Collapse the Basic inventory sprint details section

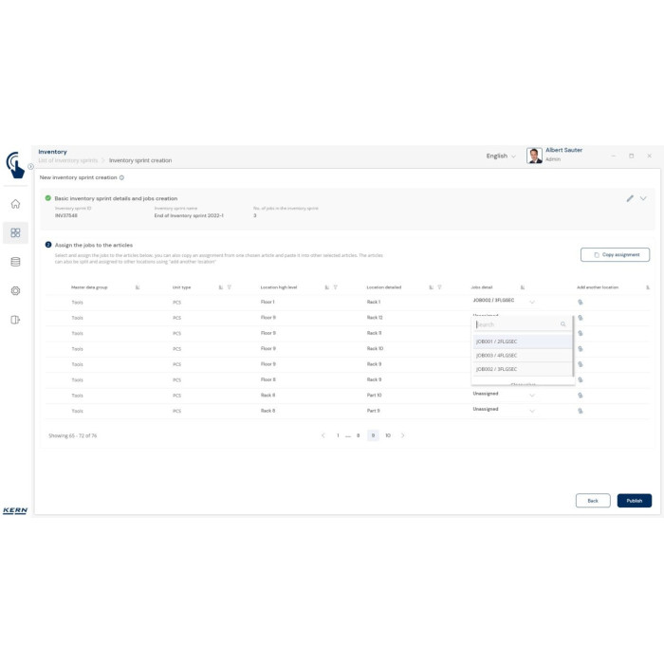(x=643, y=198)
